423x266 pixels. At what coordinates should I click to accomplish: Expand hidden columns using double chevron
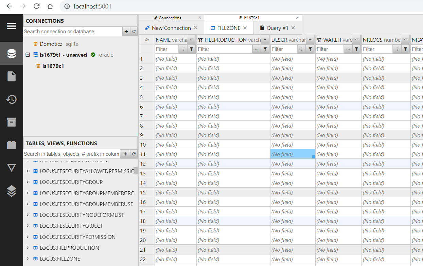147,39
